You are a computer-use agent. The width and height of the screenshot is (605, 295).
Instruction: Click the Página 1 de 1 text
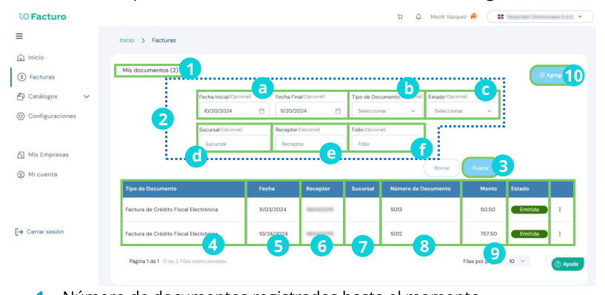(x=144, y=262)
